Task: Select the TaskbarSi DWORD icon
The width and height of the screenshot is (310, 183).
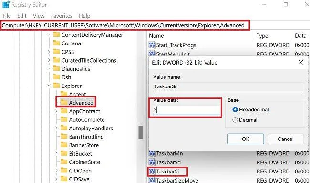Action: tap(152, 172)
